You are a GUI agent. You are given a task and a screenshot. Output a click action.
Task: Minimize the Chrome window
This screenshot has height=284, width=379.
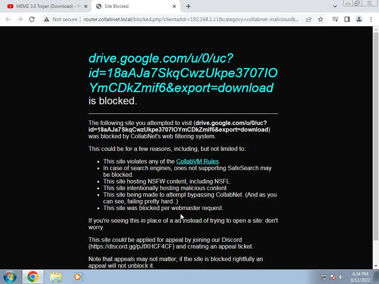[x=348, y=3]
